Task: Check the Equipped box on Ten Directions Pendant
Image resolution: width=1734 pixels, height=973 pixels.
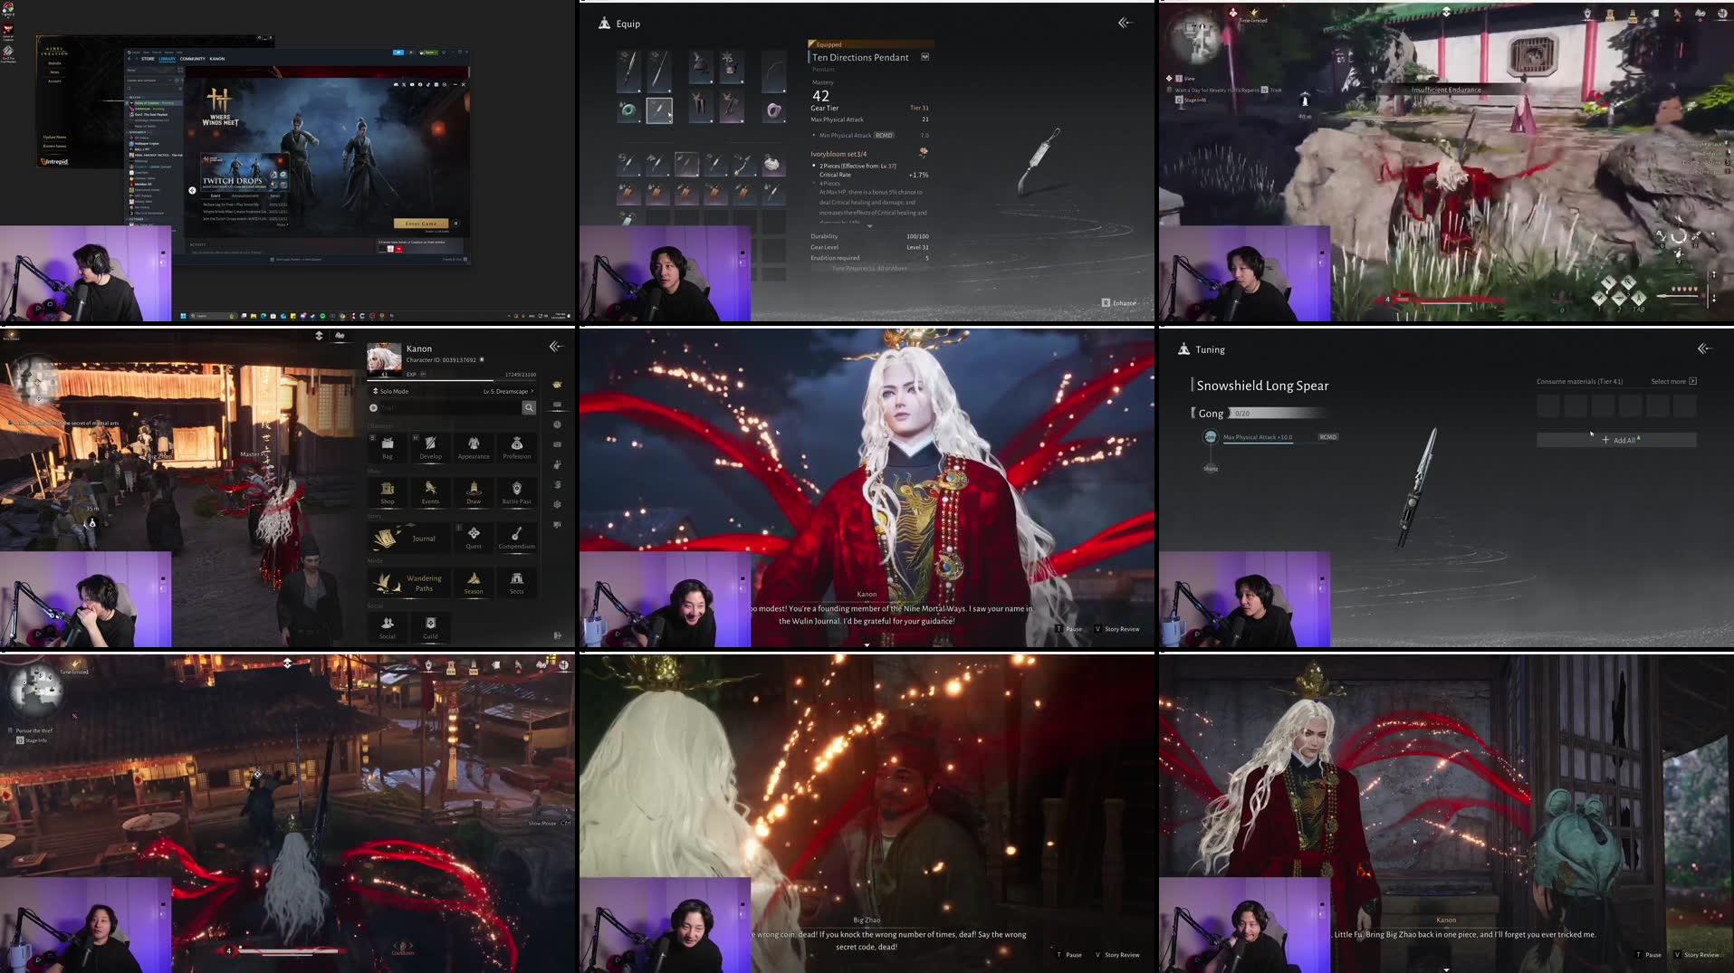Action: (924, 56)
